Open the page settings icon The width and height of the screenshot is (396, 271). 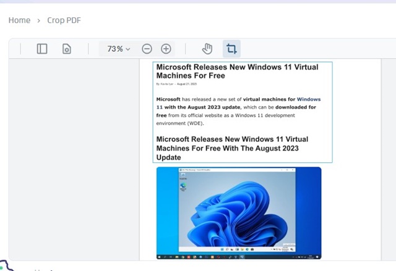[x=67, y=49]
